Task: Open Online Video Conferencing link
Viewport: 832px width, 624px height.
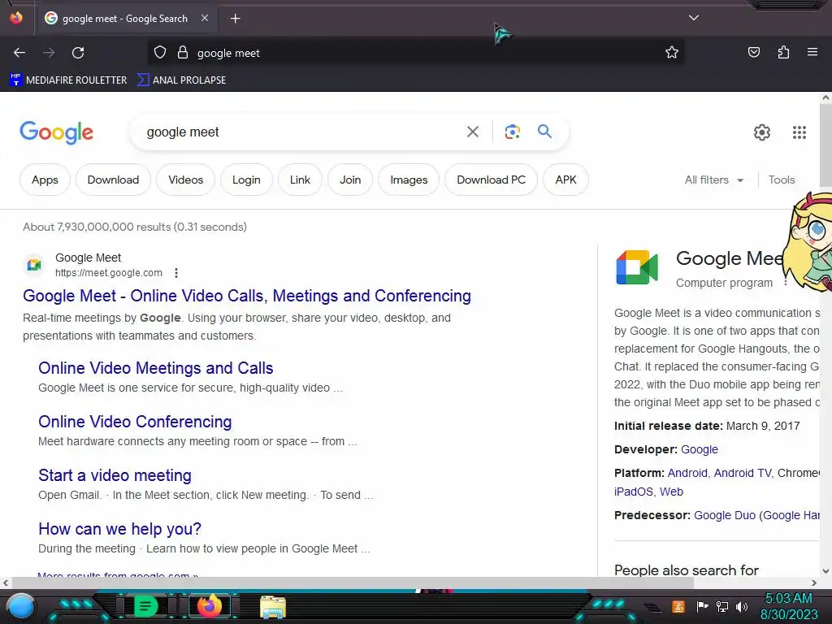Action: tap(135, 422)
